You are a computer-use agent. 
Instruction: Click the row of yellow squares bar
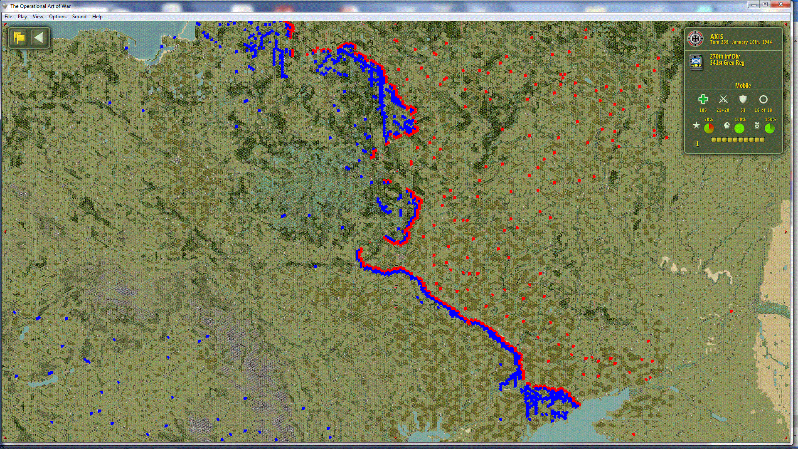click(738, 140)
